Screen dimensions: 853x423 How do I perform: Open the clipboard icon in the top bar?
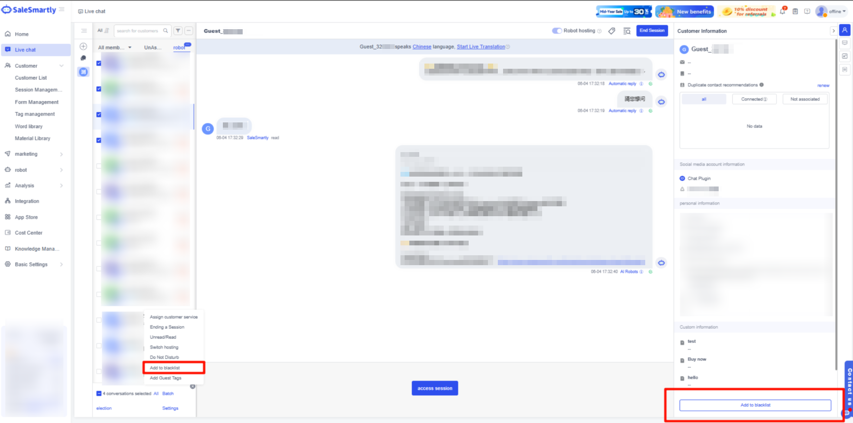tap(795, 11)
